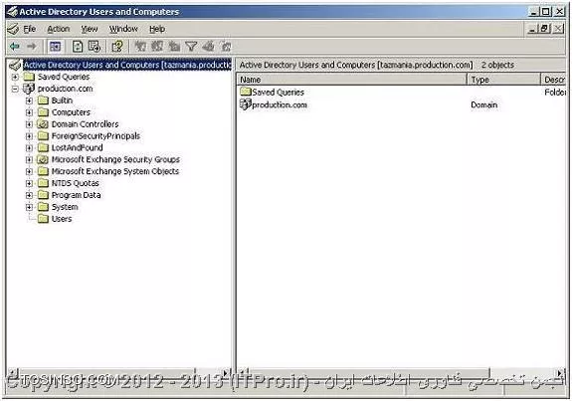Expand the System node
This screenshot has height=401, width=572.
point(29,207)
